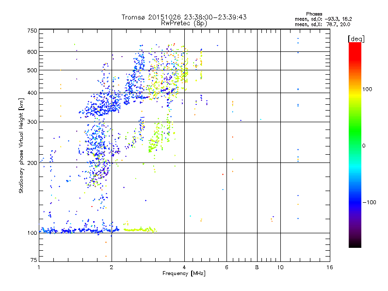The height and width of the screenshot is (291, 388).
Task: Click the 'Phases' header label
Action: click(x=314, y=14)
